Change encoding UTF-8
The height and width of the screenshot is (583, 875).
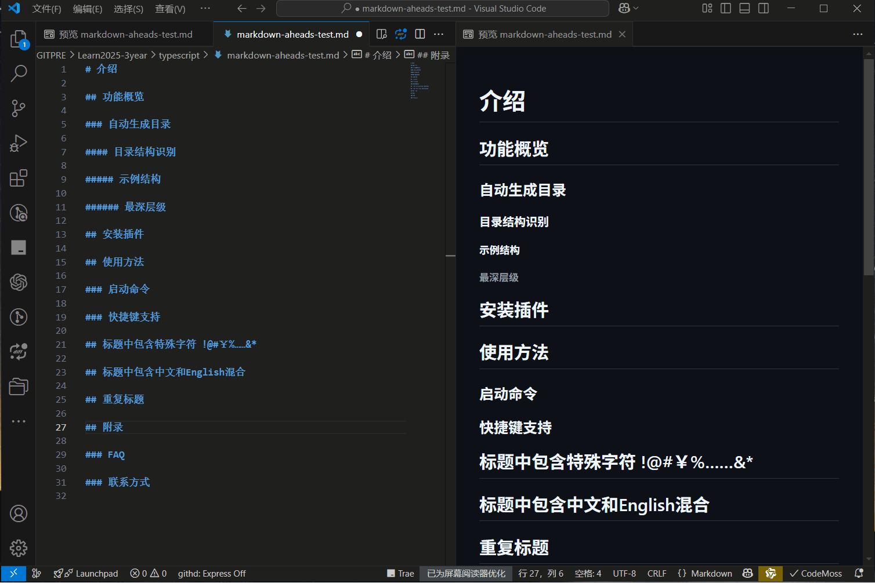click(x=624, y=573)
